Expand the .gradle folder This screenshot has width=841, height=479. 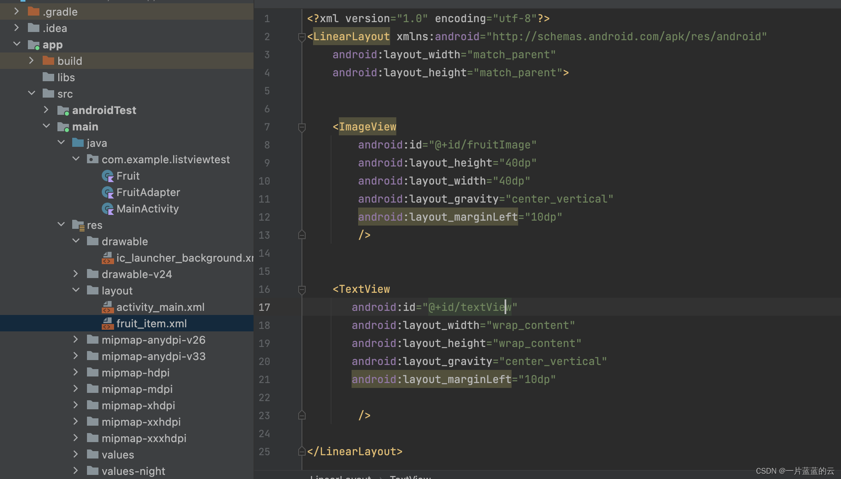[16, 11]
